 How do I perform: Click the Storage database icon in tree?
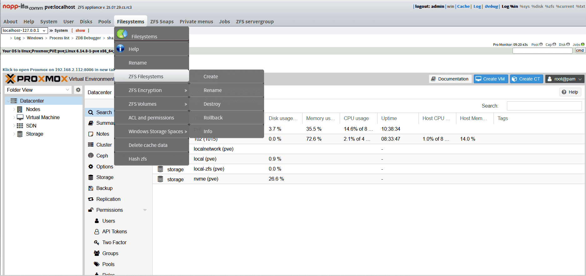(20, 134)
